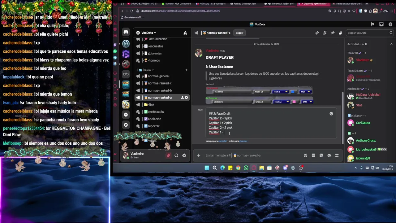Collapse the Actividad panel chevron

(x=391, y=44)
